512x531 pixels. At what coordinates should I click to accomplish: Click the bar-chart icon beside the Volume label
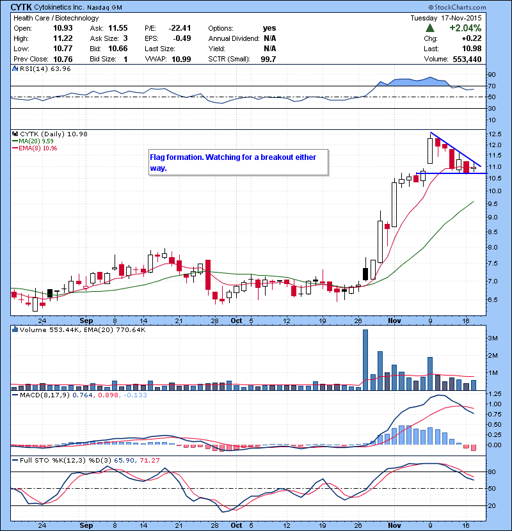point(15,329)
